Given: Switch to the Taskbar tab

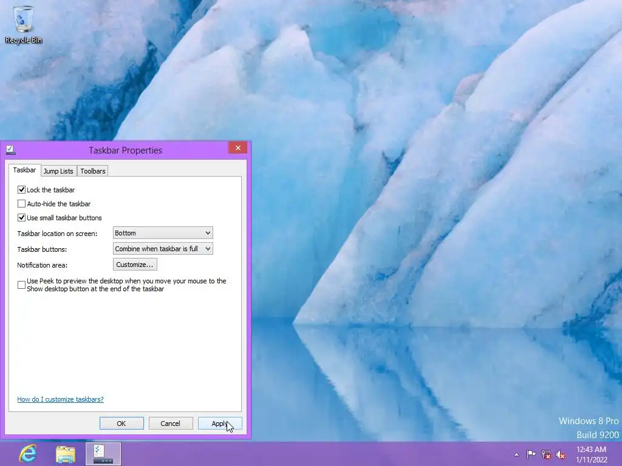Looking at the screenshot, I should [x=24, y=170].
